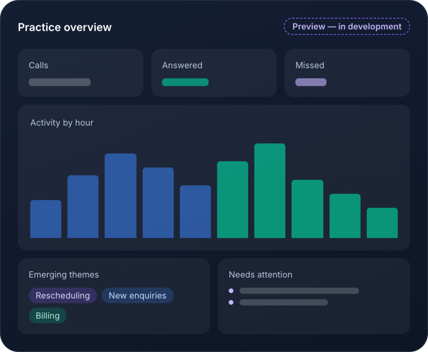The width and height of the screenshot is (428, 352).
Task: Click the first Needs attention bullet dot
Action: (x=231, y=291)
